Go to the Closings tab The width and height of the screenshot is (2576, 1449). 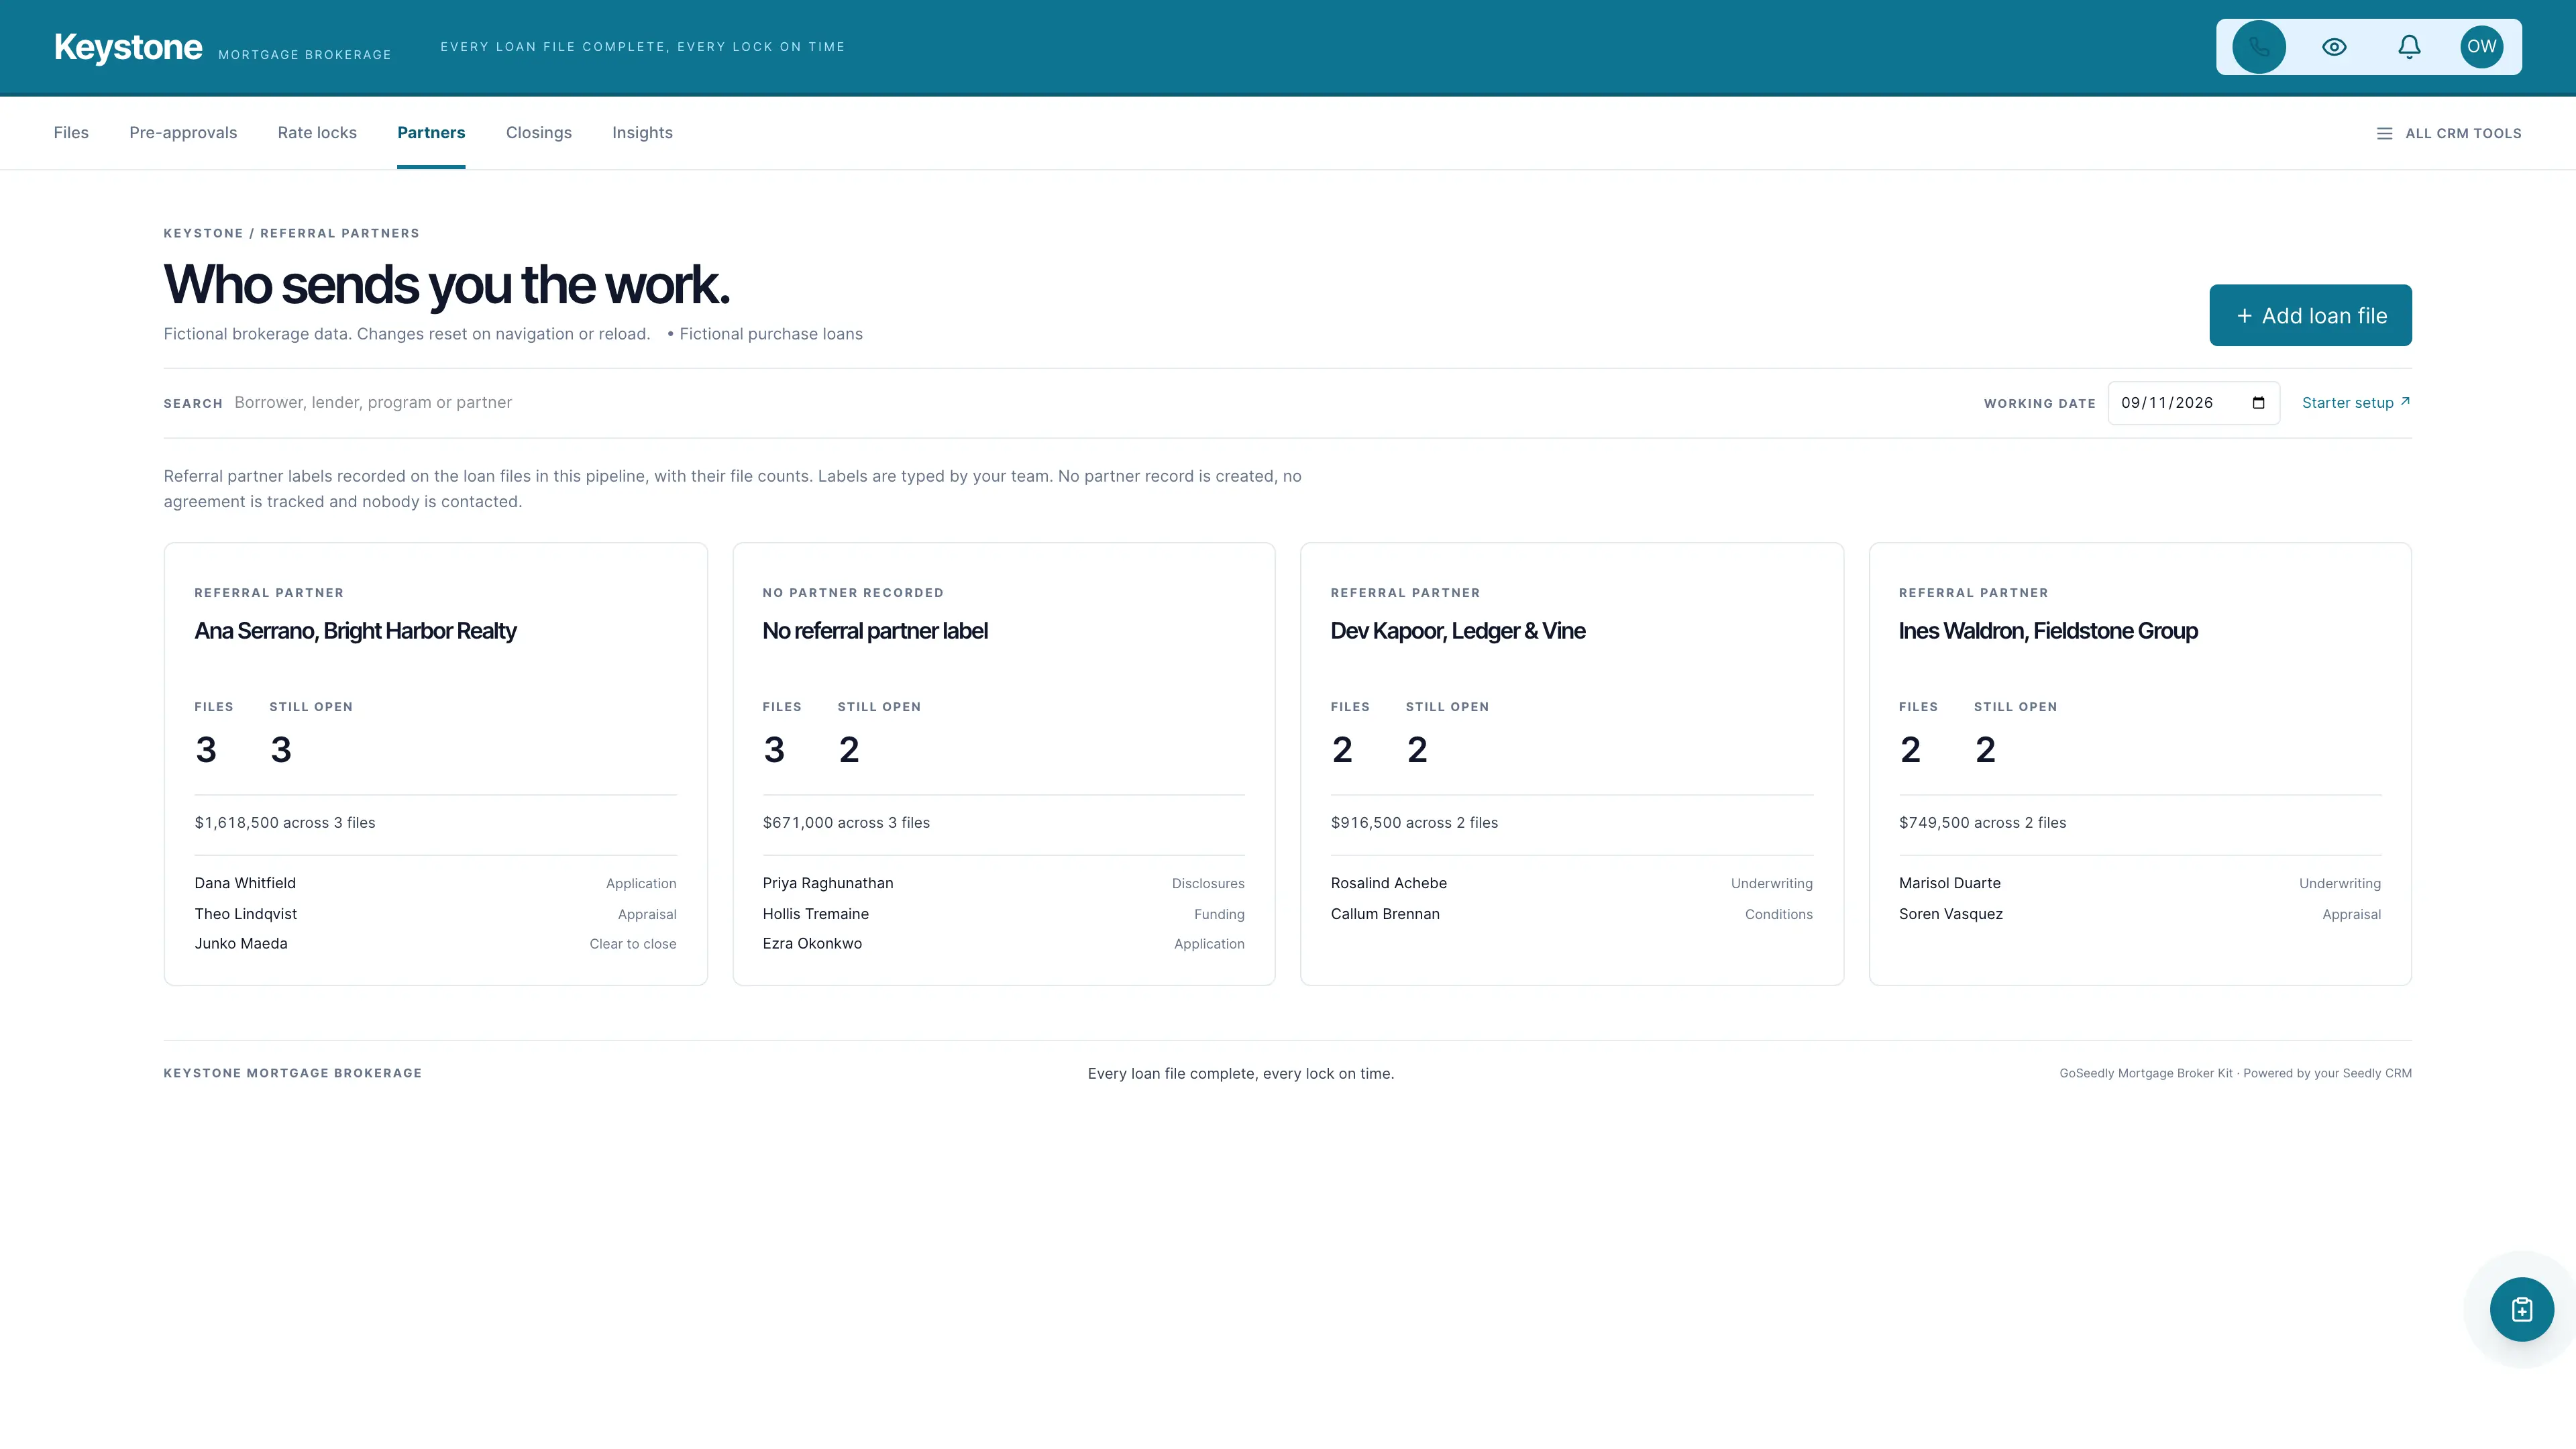[539, 133]
